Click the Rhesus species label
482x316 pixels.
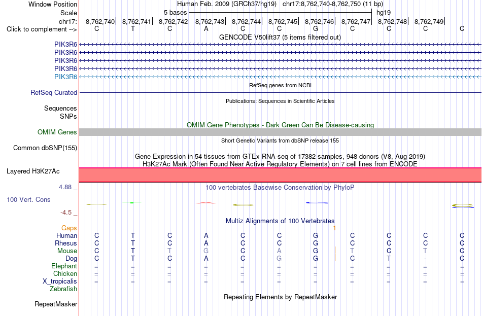tap(66, 243)
